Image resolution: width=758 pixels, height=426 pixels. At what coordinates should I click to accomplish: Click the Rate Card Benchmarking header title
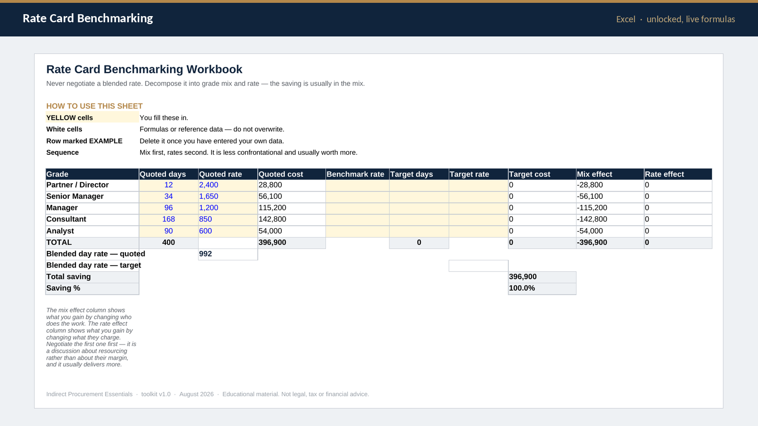click(88, 18)
